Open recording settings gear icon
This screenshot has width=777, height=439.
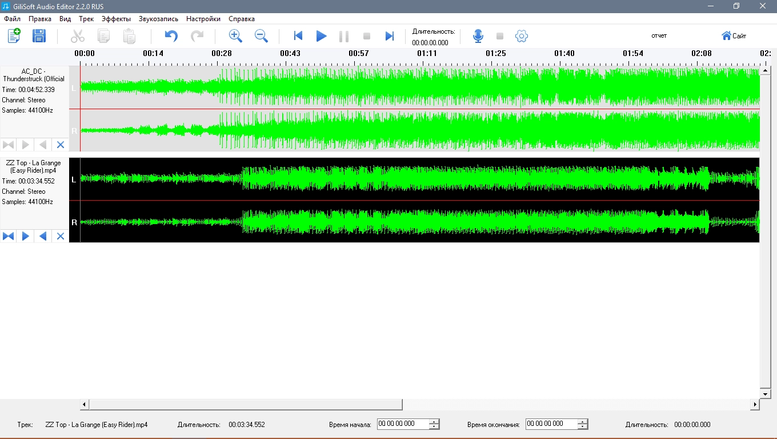(x=521, y=36)
